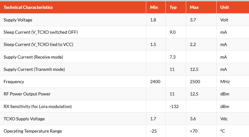The height and width of the screenshot is (137, 249).
Task: Click the Sleep Current V_TCXO switched OFF label
Action: [41, 32]
